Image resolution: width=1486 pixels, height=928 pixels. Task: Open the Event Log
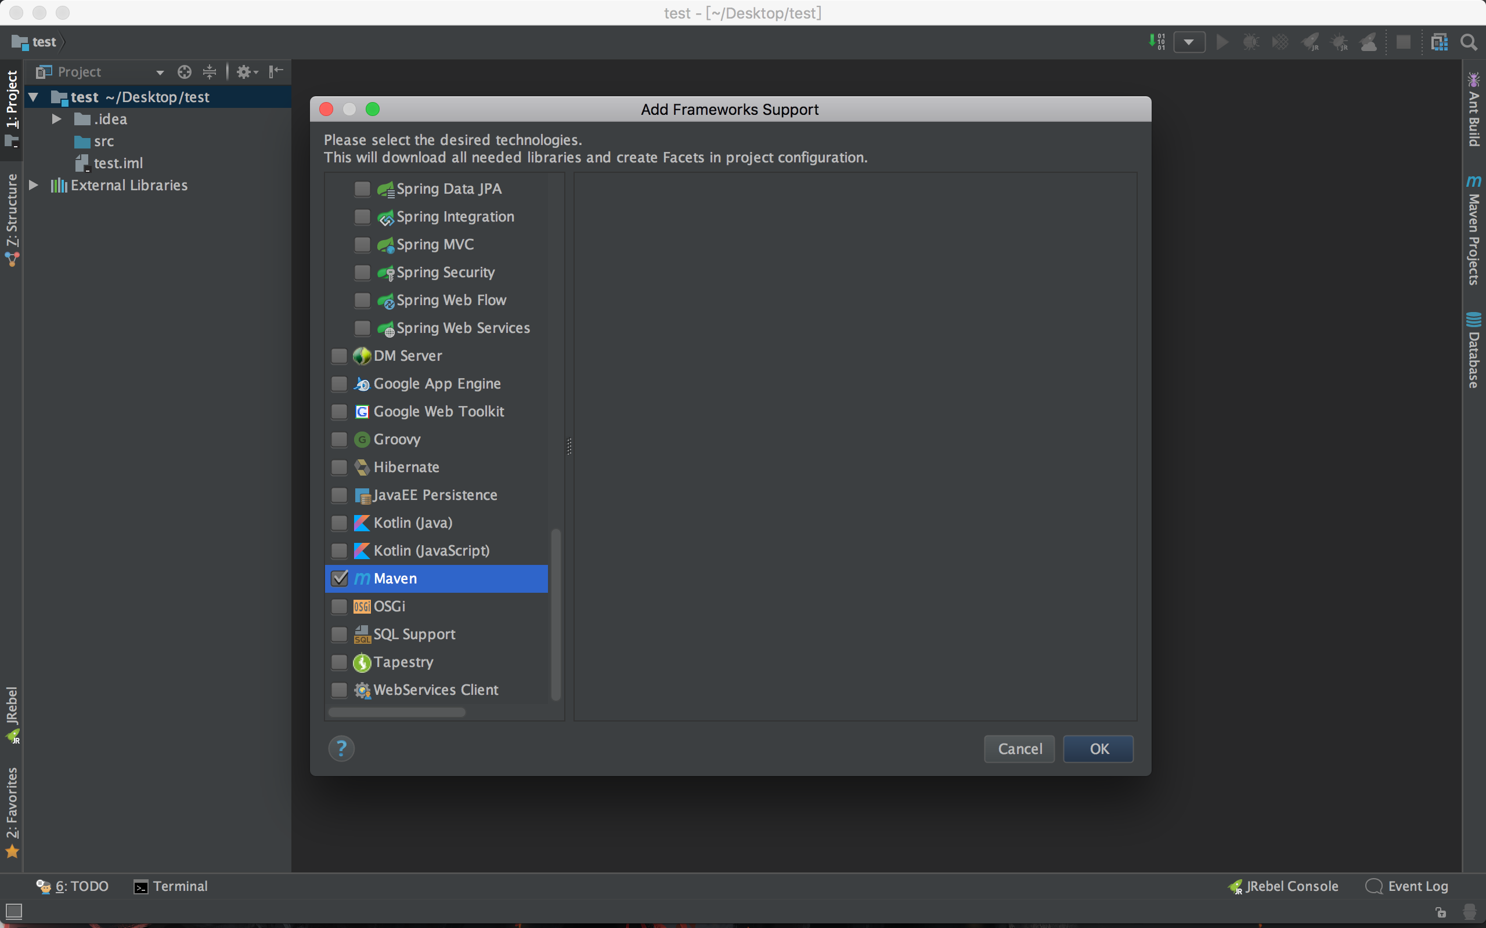pos(1407,886)
